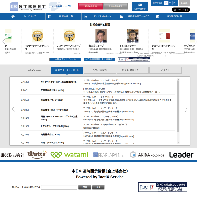Click 本日の開示情報(全上場銘柄) button
Viewport: 197px width, 197px height.
click(x=99, y=59)
